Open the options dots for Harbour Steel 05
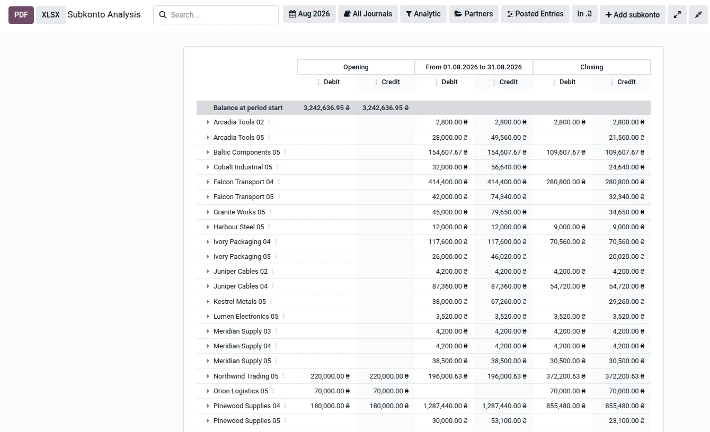The height and width of the screenshot is (432, 710). [x=269, y=227]
